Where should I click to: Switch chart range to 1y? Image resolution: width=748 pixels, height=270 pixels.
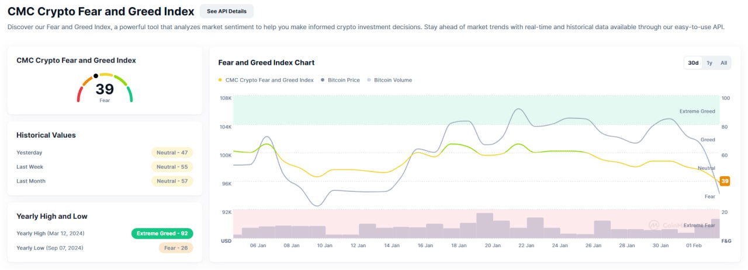[709, 63]
